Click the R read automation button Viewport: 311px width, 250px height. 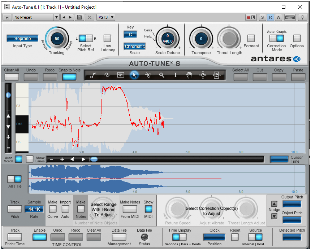tap(270, 17)
